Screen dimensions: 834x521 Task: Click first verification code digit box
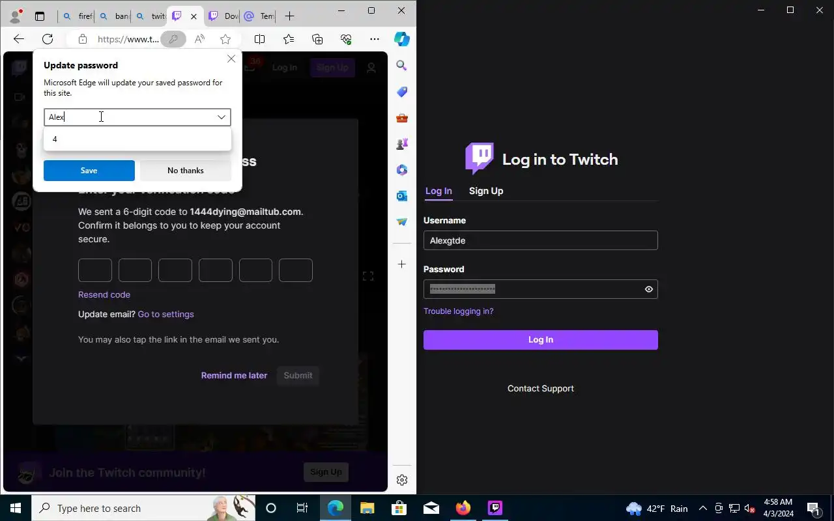[95, 270]
